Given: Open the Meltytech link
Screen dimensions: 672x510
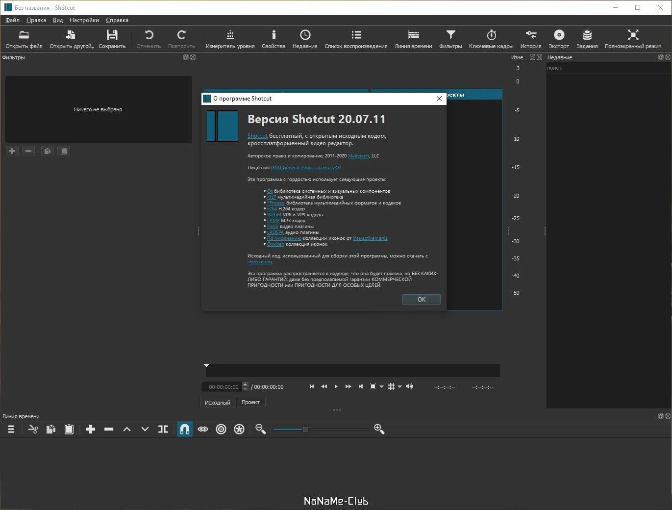Looking at the screenshot, I should tap(358, 156).
